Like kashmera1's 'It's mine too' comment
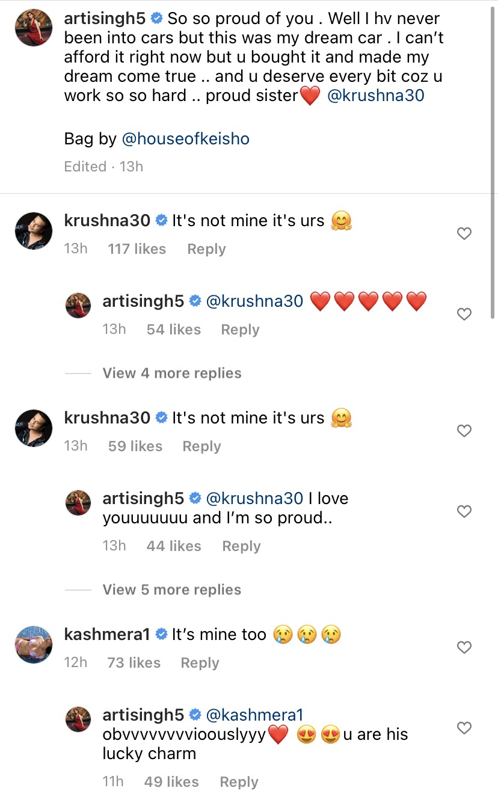The width and height of the screenshot is (498, 794). coord(464,647)
